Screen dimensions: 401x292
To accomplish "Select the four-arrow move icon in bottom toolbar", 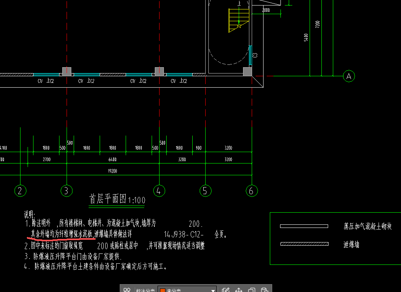I will pyautogui.click(x=239, y=290).
